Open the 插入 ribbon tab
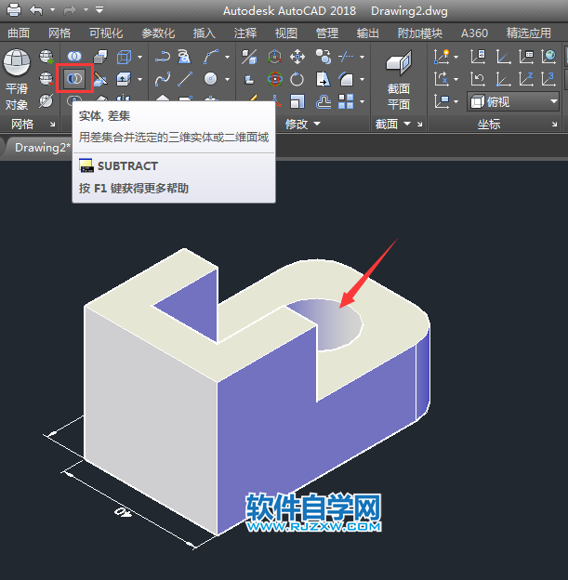 click(x=204, y=33)
